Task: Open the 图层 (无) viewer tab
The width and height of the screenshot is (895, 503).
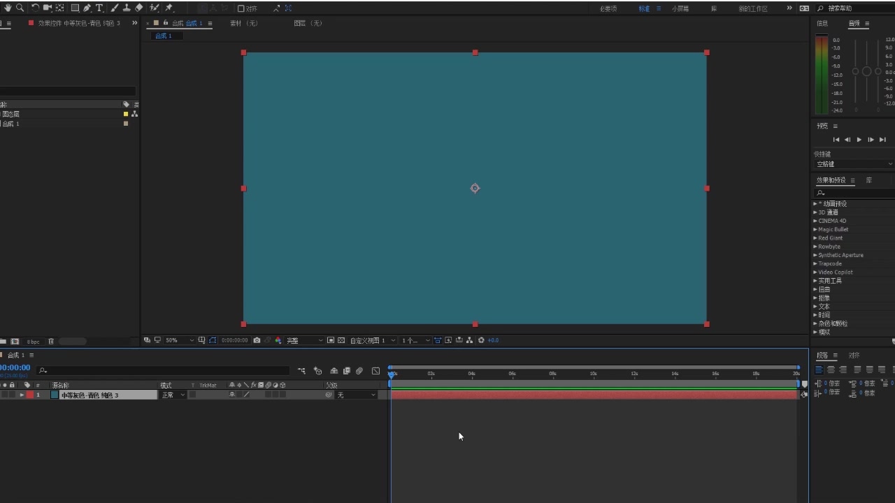Action: 308,23
